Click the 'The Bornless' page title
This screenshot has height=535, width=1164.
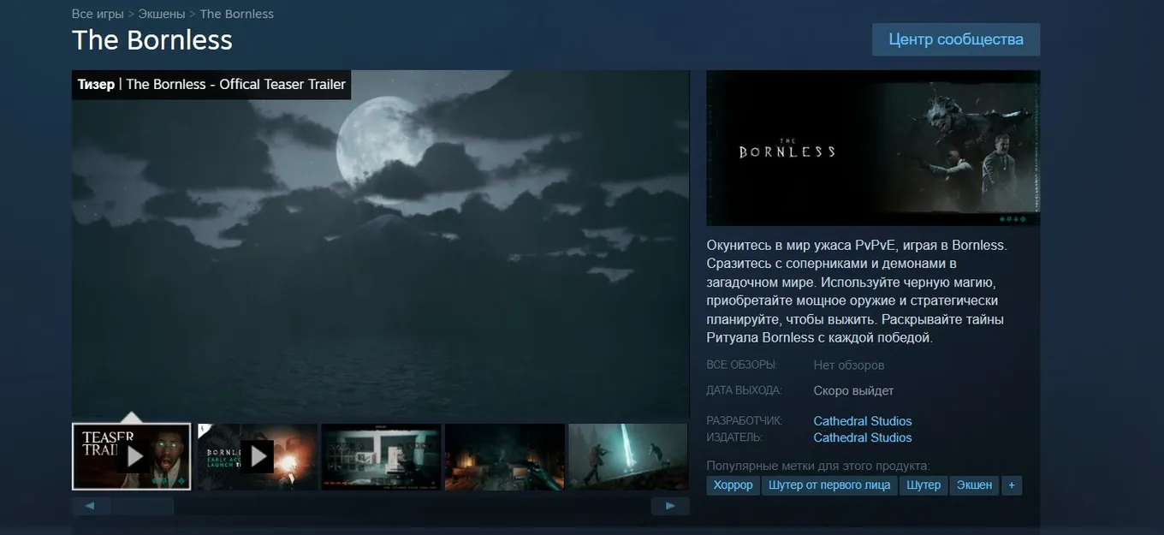[x=152, y=40]
